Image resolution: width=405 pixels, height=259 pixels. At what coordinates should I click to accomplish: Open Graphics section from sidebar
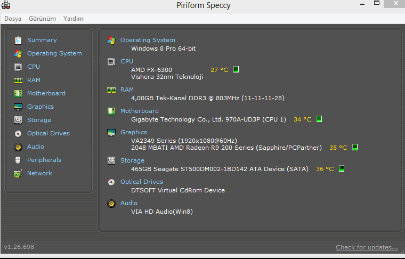[40, 107]
